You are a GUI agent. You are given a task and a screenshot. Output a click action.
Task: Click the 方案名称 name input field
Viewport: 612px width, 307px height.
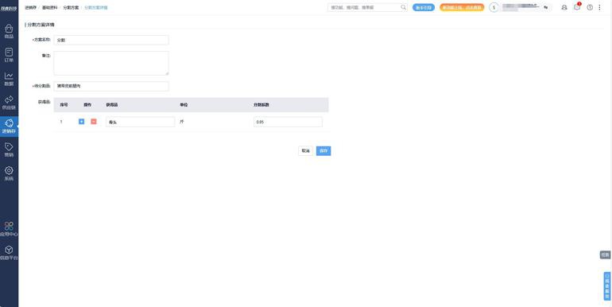[x=111, y=41]
